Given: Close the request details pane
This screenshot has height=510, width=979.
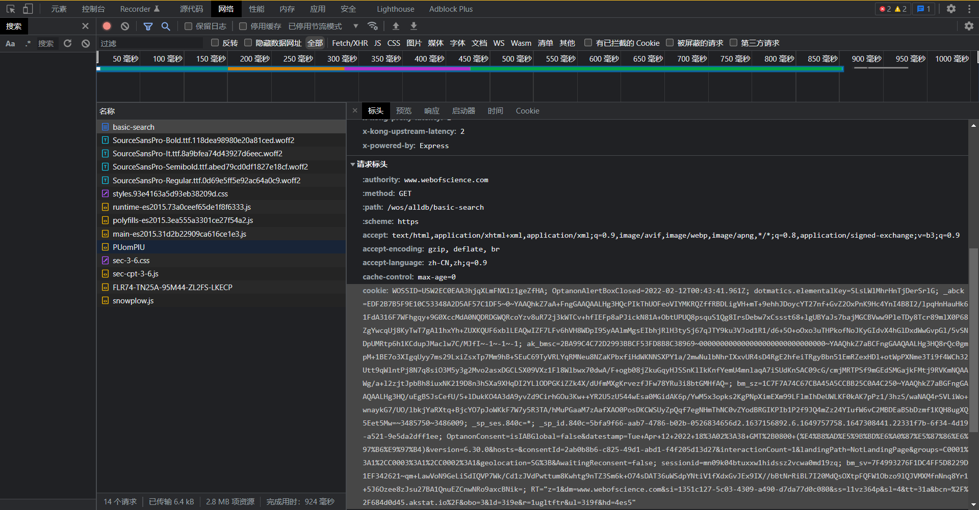Looking at the screenshot, I should pyautogui.click(x=355, y=110).
